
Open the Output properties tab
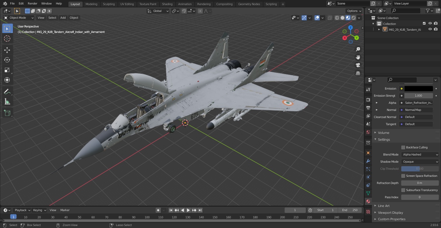368,108
